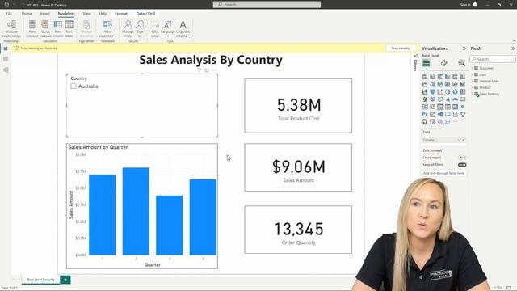Check the Australia checkbox in slicer

(x=74, y=86)
